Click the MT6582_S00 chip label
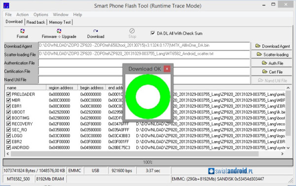296x186 pixels. pyautogui.click(x=18, y=179)
